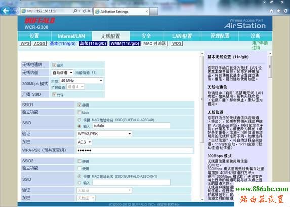Open the SSID2 验证 无验证 dropdown
Viewport: 290px width, 207px height.
[x=104, y=190]
